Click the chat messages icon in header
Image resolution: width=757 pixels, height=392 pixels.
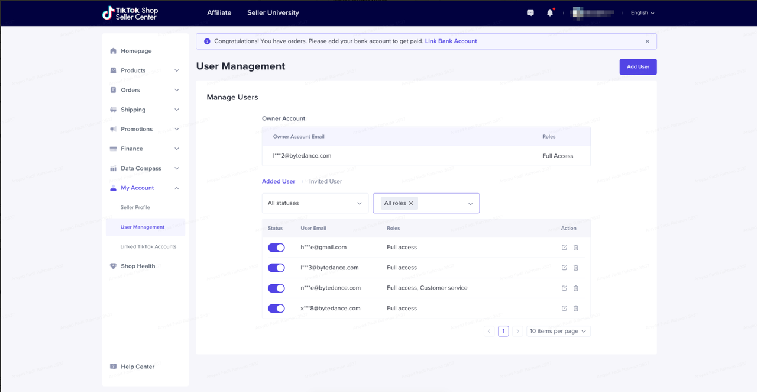click(530, 13)
